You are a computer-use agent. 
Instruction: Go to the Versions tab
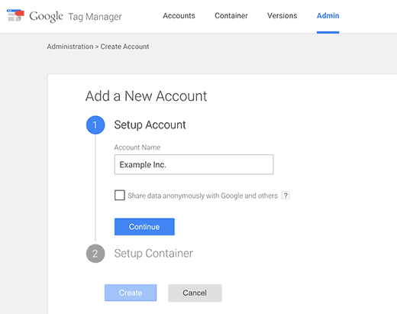point(282,16)
